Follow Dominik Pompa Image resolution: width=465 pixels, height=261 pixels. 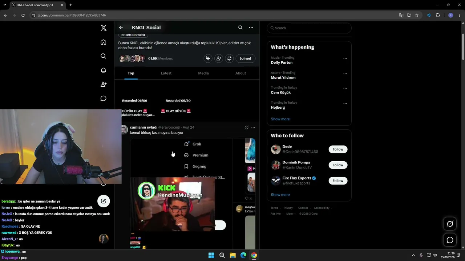[338, 165]
